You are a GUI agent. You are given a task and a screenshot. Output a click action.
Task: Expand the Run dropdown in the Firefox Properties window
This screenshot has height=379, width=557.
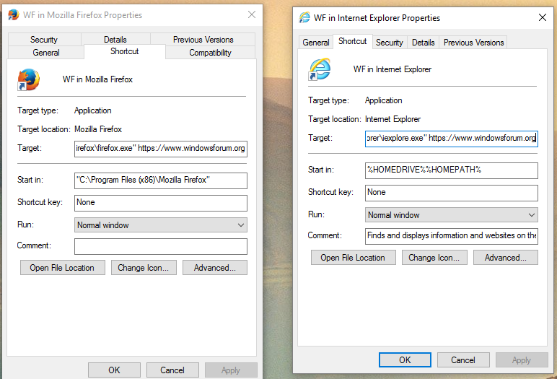click(161, 225)
